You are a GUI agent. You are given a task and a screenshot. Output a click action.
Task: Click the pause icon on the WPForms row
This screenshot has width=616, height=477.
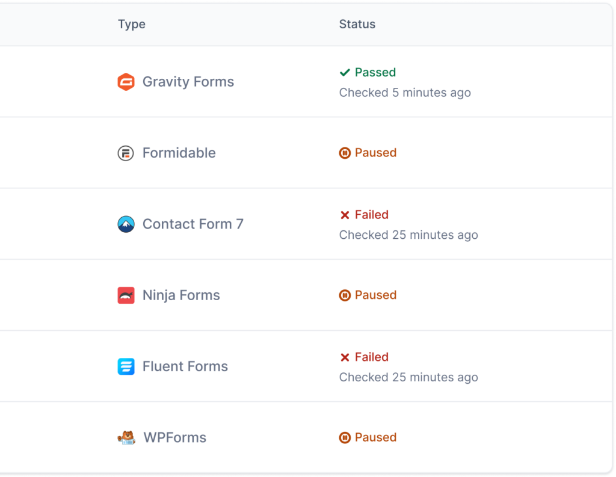345,437
